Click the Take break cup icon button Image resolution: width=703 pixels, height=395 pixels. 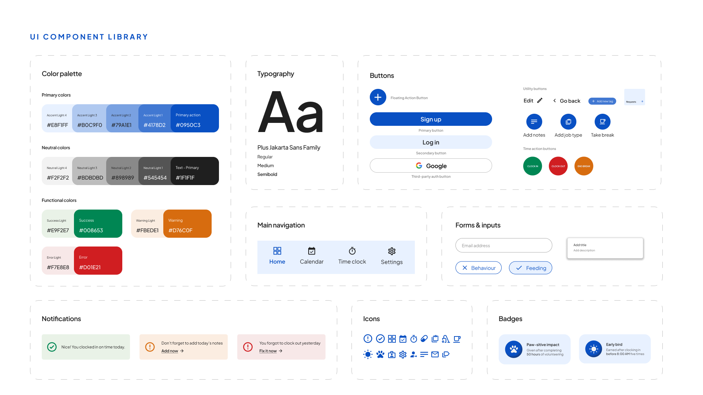[x=602, y=122]
